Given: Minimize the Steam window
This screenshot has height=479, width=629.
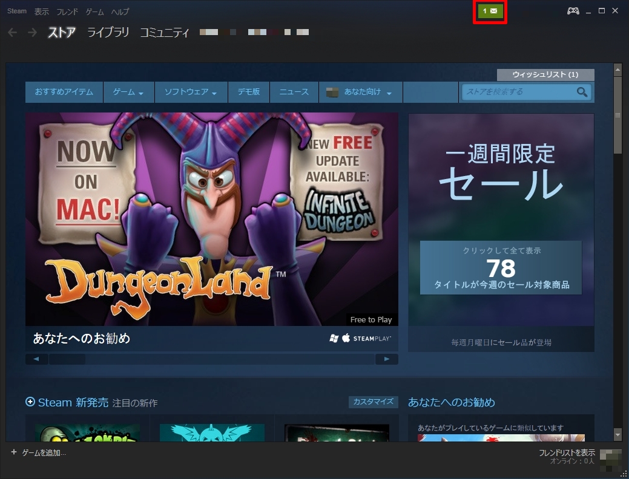Looking at the screenshot, I should (588, 11).
